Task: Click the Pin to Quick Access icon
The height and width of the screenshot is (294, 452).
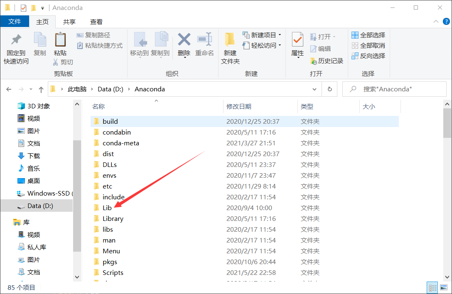Action: click(x=16, y=39)
